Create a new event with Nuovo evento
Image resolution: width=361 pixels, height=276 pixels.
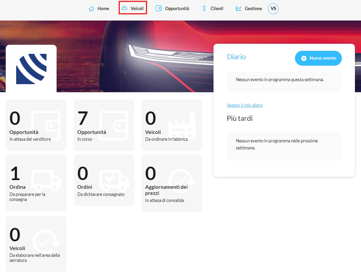pos(318,58)
